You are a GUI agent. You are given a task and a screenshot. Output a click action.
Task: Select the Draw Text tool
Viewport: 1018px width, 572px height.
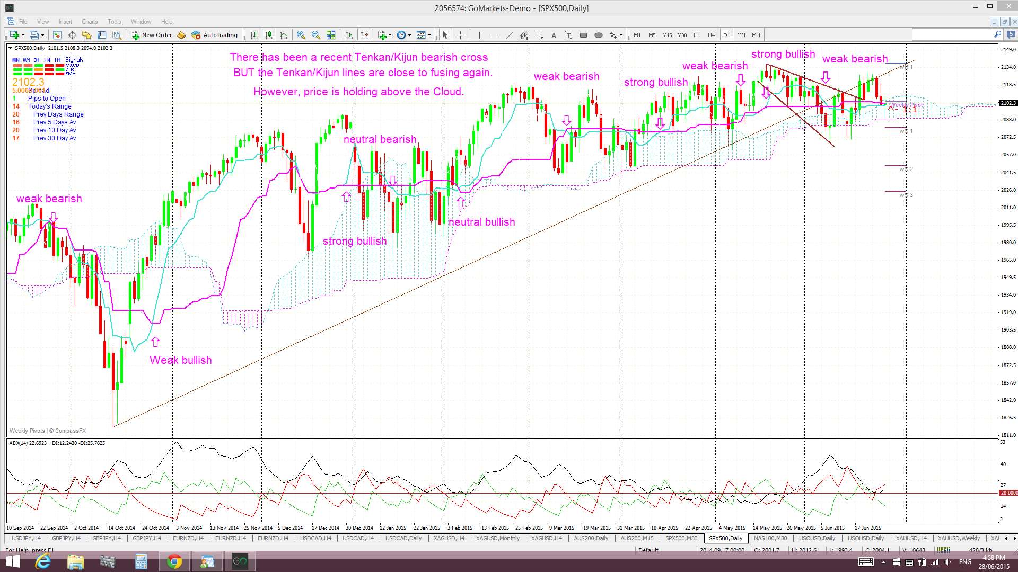(554, 35)
